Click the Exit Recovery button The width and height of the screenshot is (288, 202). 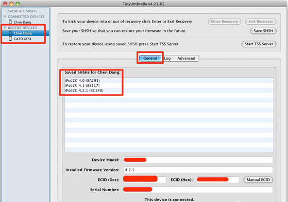pyautogui.click(x=261, y=22)
